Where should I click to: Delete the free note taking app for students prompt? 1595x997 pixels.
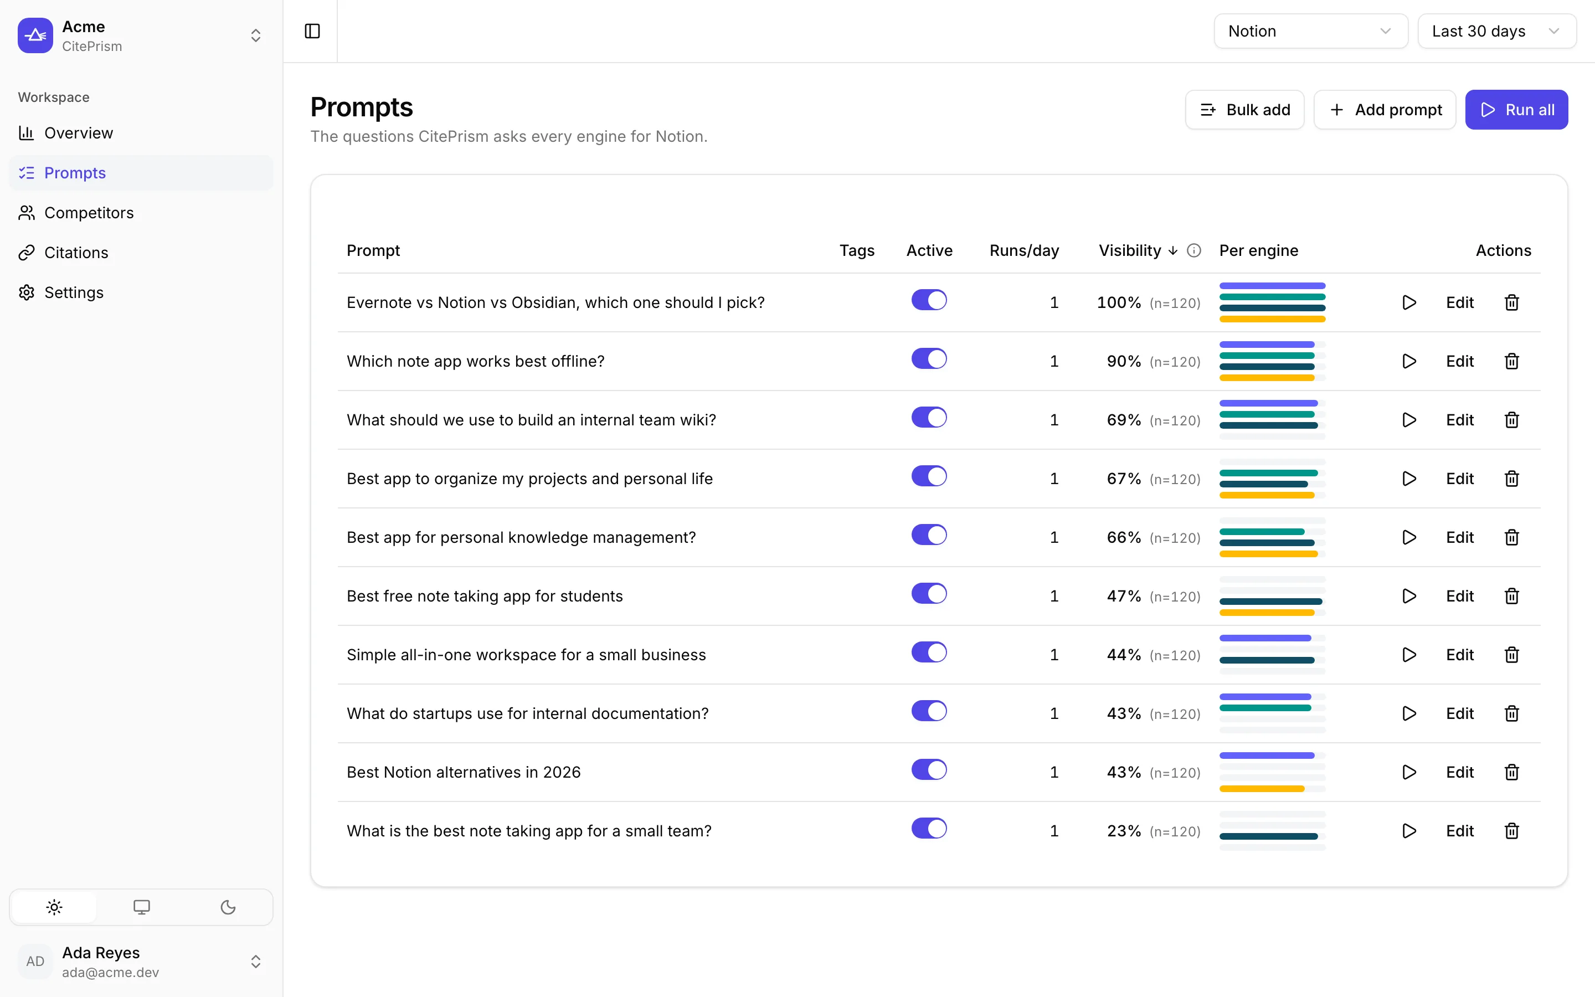click(x=1511, y=596)
